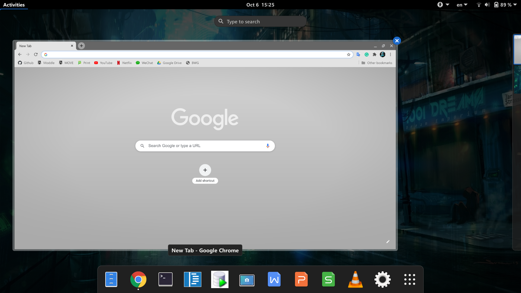Image resolution: width=521 pixels, height=293 pixels.
Task: Open the blue text editor dock icon
Action: (193, 279)
